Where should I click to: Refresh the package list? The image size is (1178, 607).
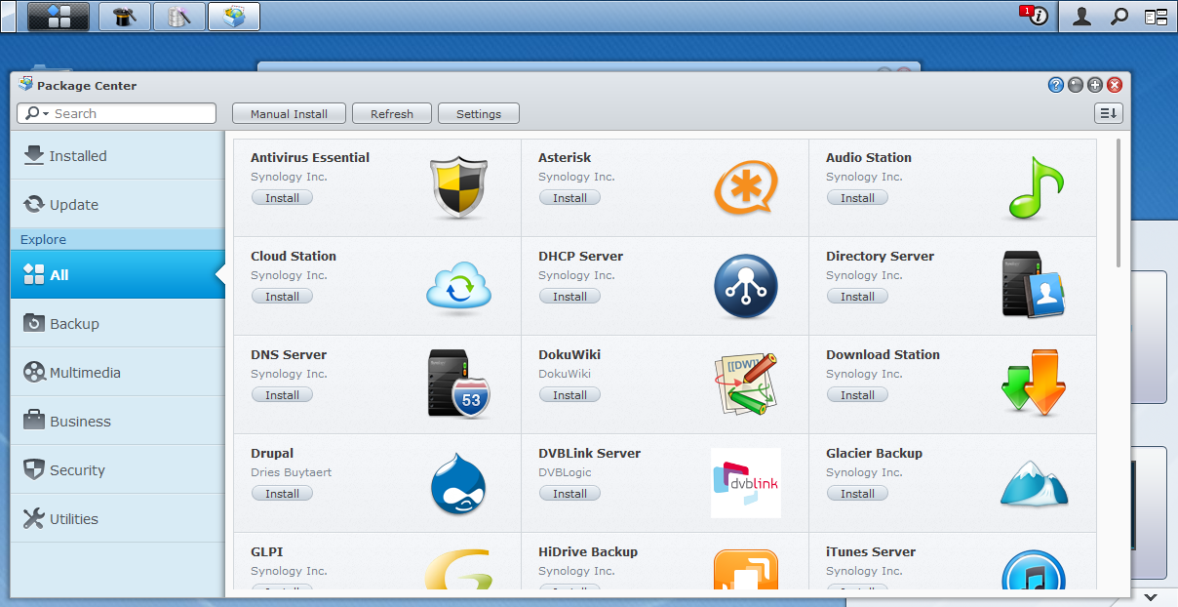392,113
